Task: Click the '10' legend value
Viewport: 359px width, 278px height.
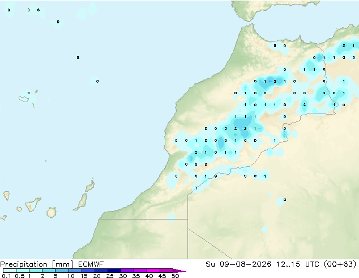Action: pyautogui.click(x=71, y=276)
